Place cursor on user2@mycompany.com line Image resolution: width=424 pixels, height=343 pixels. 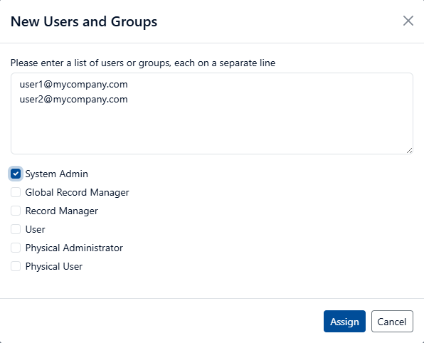click(73, 100)
